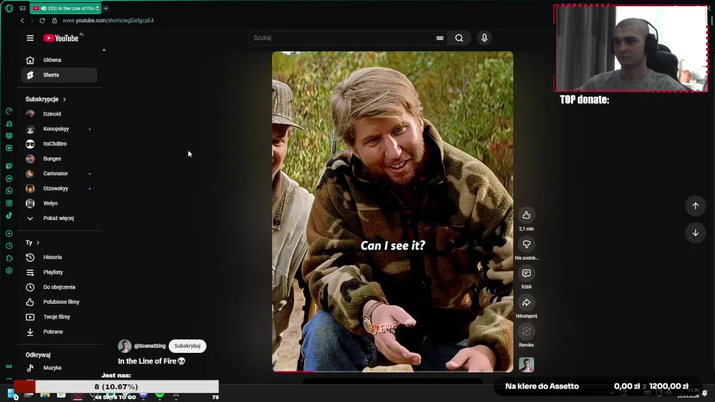Open TikTok in Opera sidebar
The height and width of the screenshot is (402, 715).
click(9, 216)
